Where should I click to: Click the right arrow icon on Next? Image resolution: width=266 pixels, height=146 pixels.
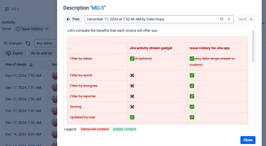point(251,19)
